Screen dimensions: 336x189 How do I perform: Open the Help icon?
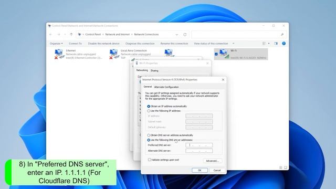283,44
